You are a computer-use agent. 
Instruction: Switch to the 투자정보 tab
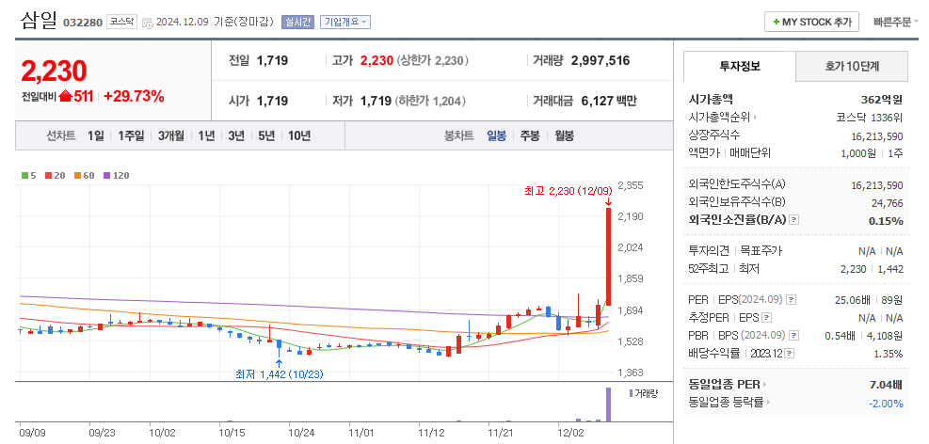coord(740,66)
